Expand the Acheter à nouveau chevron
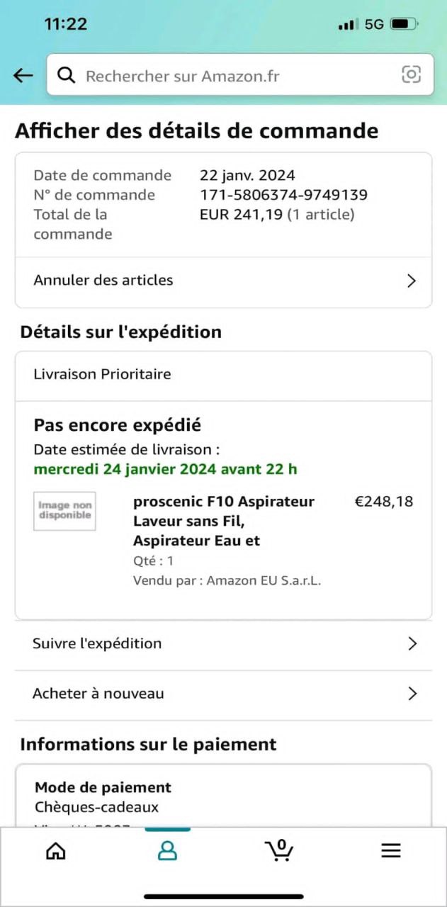Viewport: 447px width, 907px height. (412, 694)
